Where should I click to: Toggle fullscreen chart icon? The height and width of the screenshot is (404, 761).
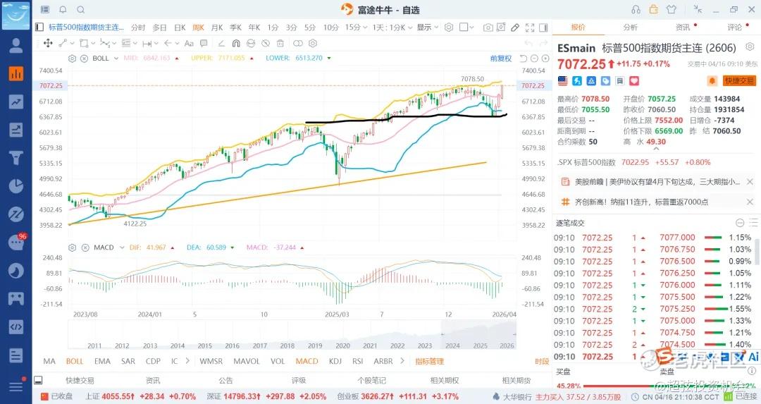click(x=530, y=27)
